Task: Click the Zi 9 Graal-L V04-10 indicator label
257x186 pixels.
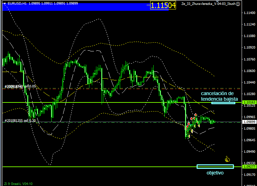Action: point(17,183)
